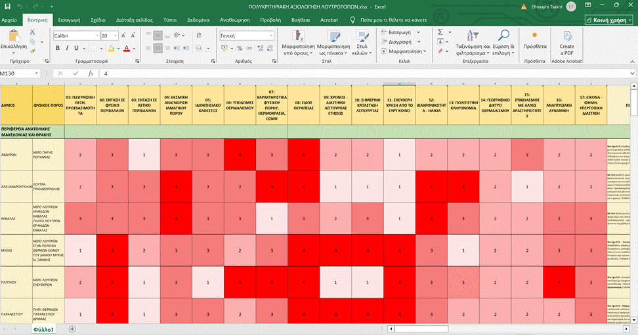Apply Percent Style with % icon
Viewport: 638px width, 335px height.
pos(240,48)
